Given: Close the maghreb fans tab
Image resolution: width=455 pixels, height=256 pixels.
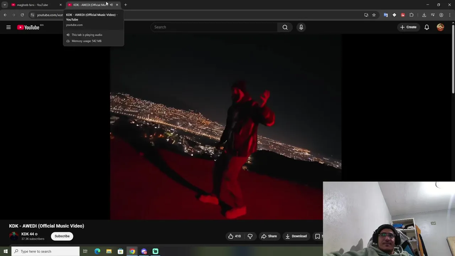Looking at the screenshot, I should [x=60, y=5].
